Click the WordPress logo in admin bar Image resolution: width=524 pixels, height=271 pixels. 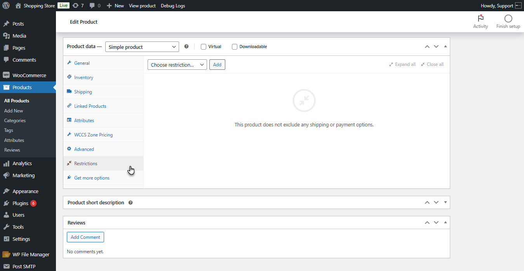6,5
